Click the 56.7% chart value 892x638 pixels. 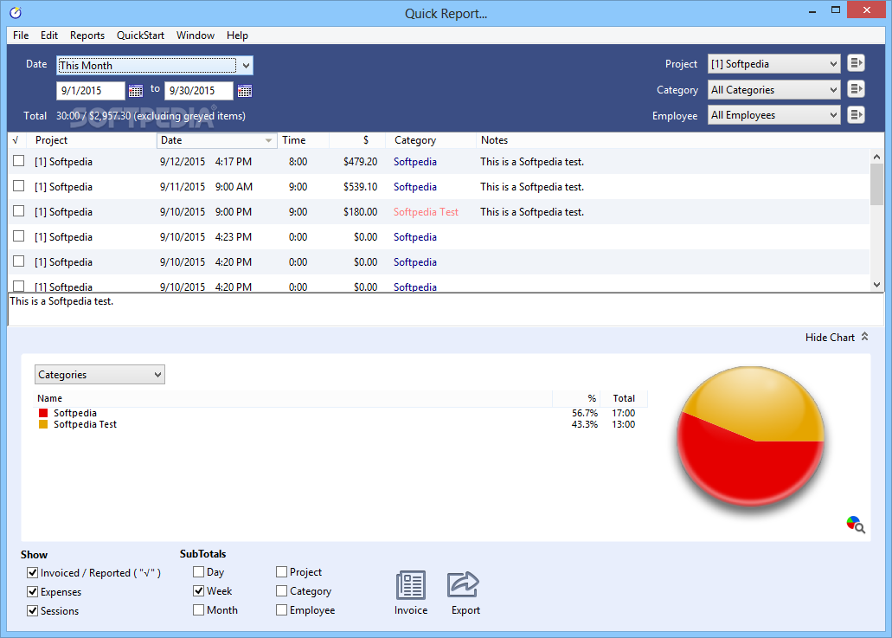585,413
